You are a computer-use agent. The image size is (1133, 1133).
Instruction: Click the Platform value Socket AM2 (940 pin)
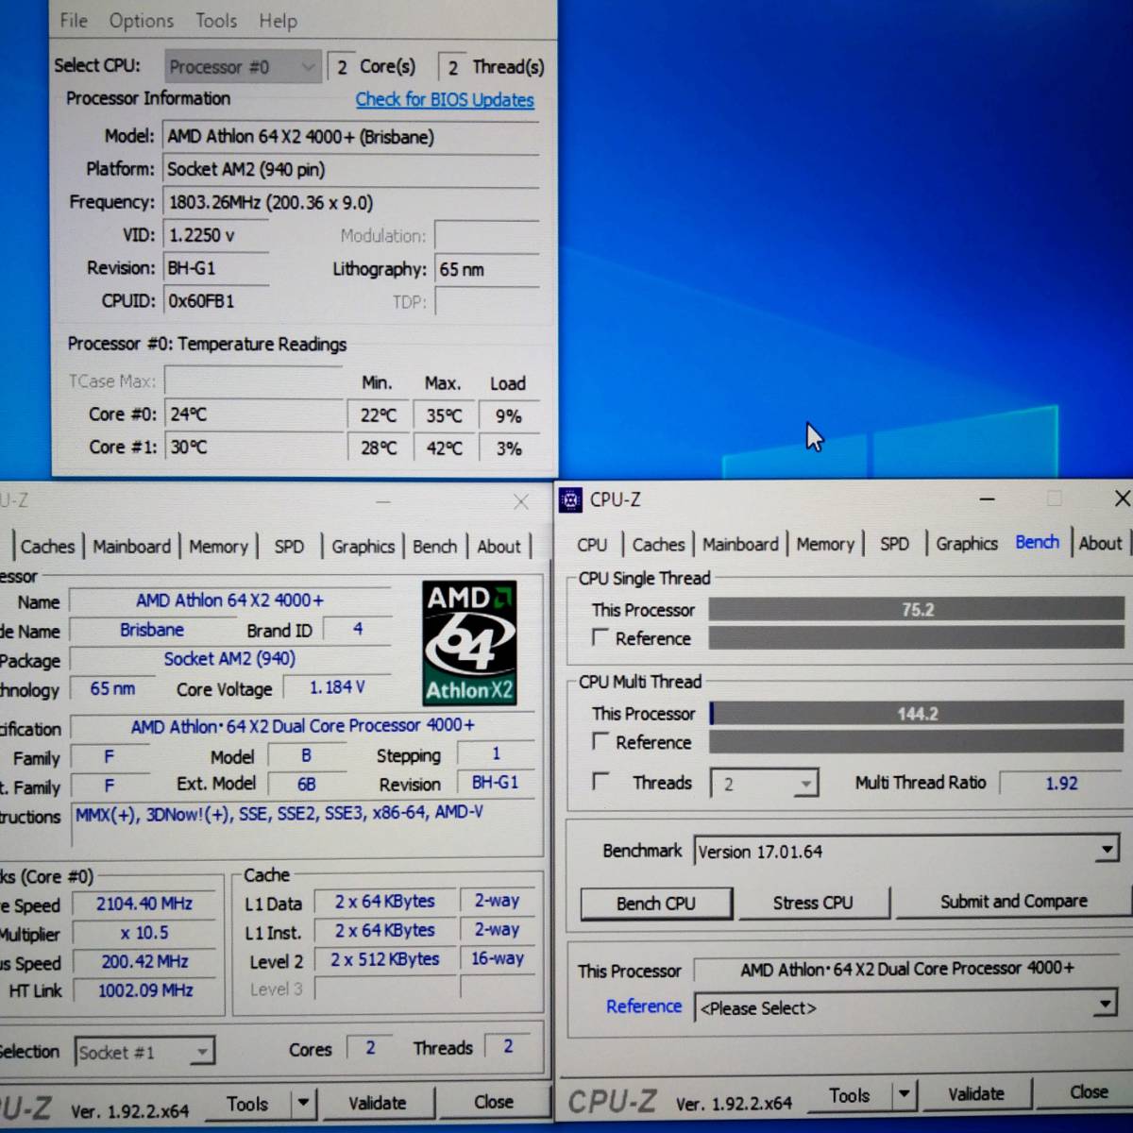pyautogui.click(x=351, y=170)
